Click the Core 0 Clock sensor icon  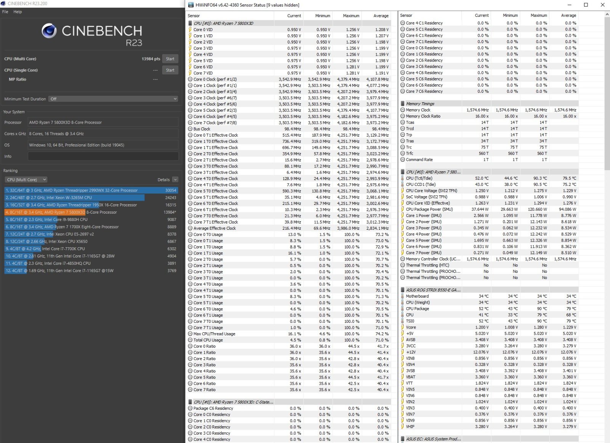click(x=190, y=79)
